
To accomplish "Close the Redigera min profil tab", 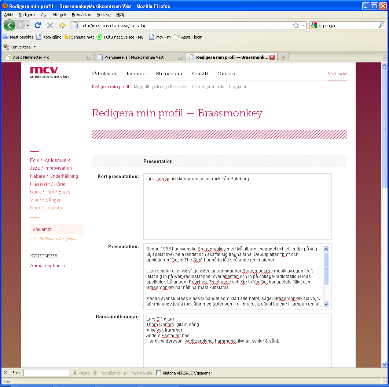I will pyautogui.click(x=272, y=57).
